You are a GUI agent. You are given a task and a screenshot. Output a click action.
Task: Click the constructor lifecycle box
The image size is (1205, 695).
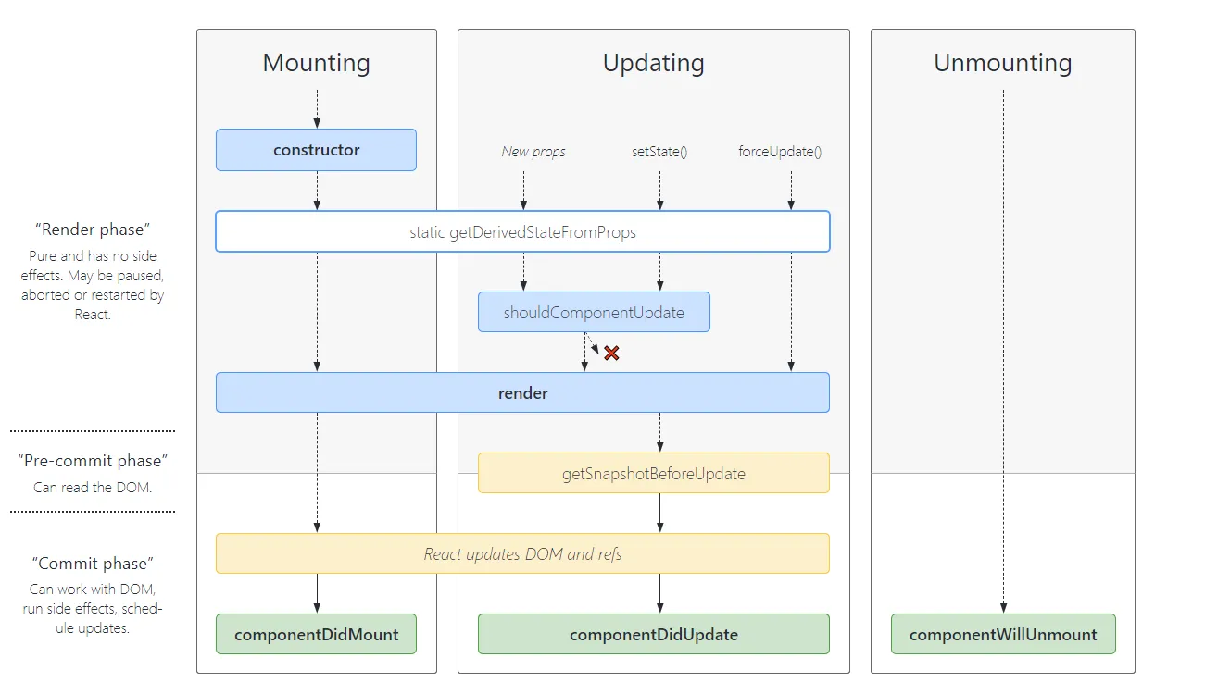click(316, 150)
